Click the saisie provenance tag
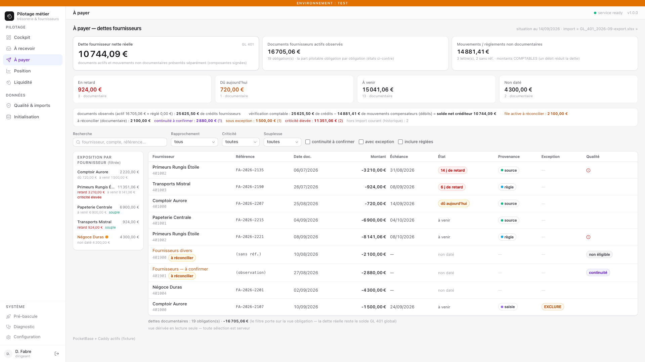The image size is (645, 362). (508, 307)
